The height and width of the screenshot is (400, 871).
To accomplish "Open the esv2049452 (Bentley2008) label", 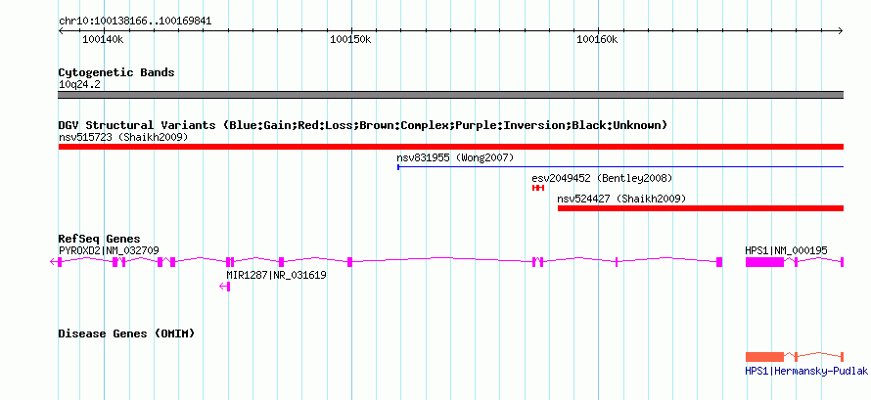I will pyautogui.click(x=602, y=178).
